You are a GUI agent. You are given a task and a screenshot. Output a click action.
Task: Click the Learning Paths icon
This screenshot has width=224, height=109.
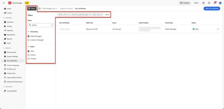5,91
